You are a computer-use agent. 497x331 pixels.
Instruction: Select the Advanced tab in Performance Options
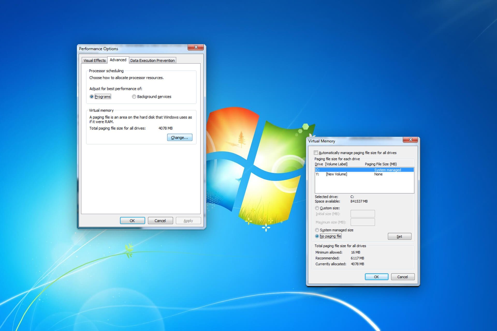(x=118, y=60)
